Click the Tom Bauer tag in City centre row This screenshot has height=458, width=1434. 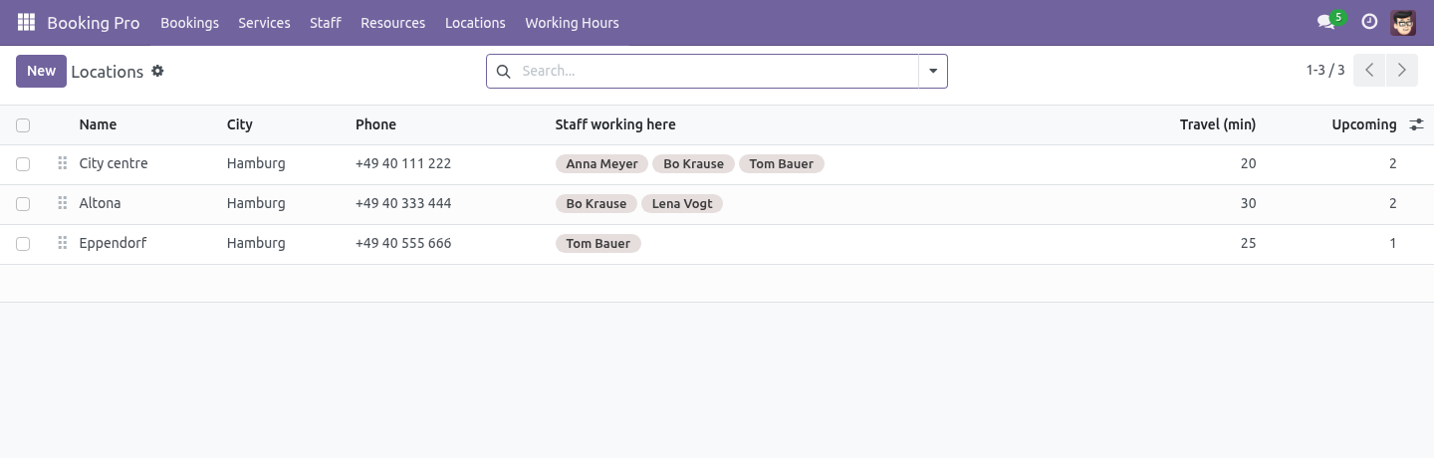781,163
